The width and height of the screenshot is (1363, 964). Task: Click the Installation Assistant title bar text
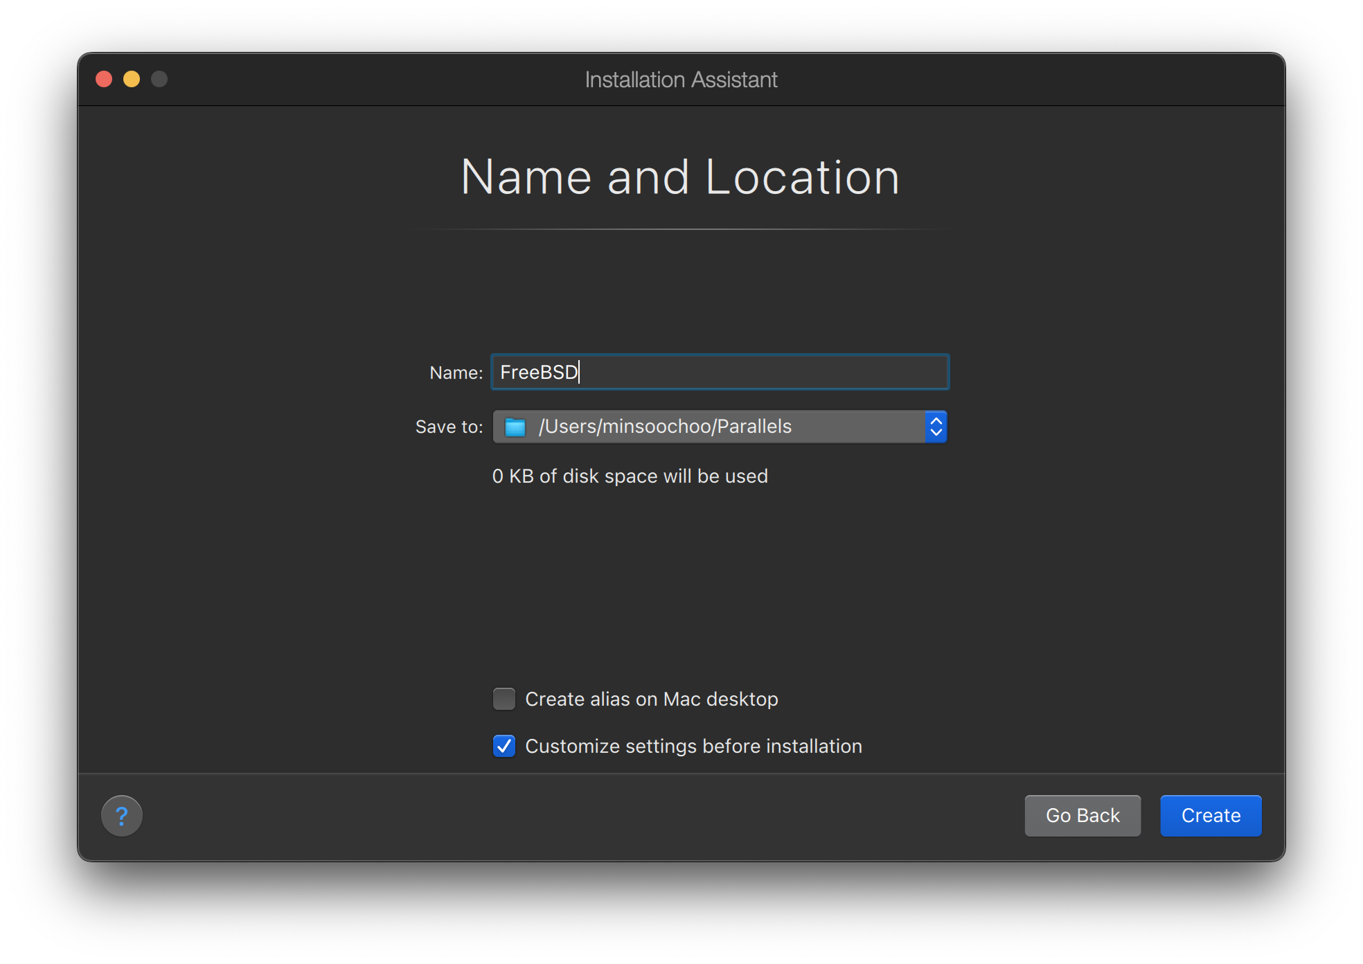click(x=681, y=80)
